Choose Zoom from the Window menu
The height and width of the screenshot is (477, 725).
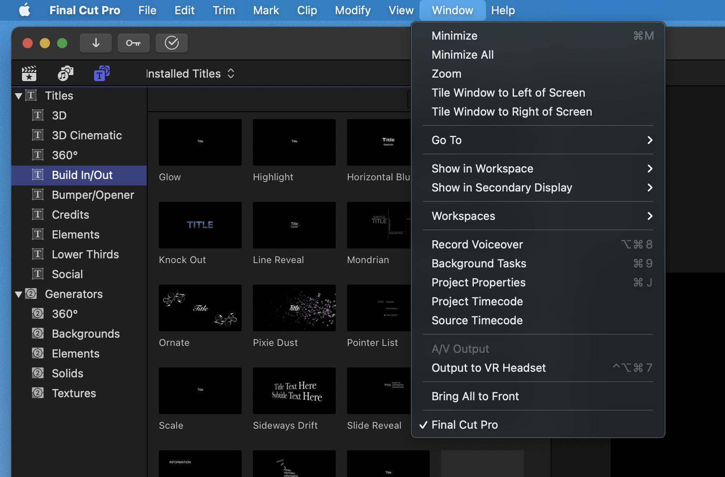tap(538, 74)
